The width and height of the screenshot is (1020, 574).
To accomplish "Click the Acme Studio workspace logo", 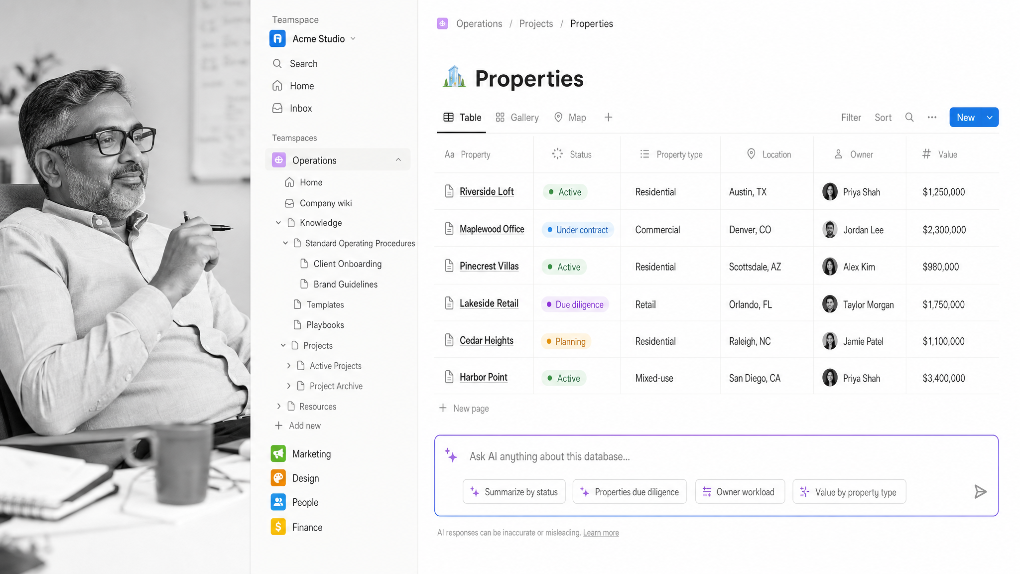I will (277, 38).
